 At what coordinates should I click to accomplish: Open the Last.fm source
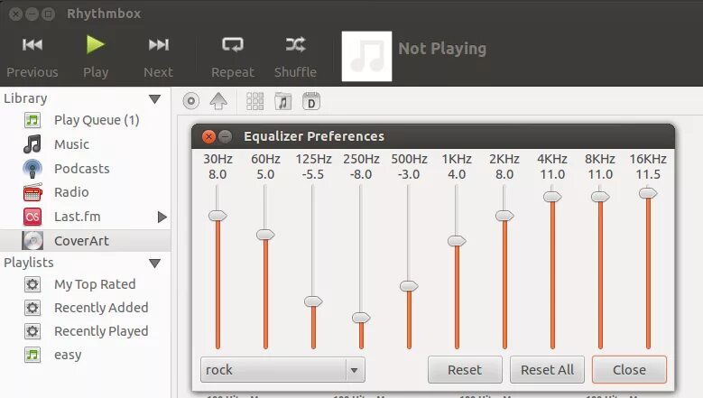(77, 217)
